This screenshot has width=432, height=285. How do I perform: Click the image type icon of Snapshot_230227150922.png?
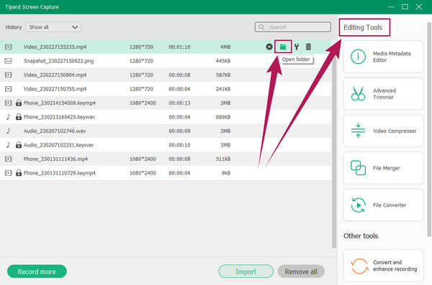(8, 61)
